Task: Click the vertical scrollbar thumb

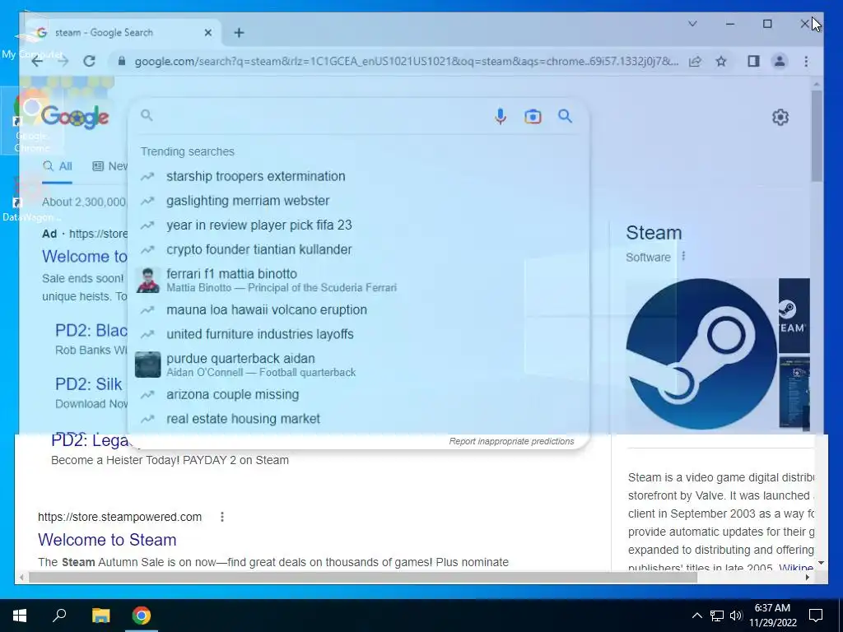Action: (817, 136)
